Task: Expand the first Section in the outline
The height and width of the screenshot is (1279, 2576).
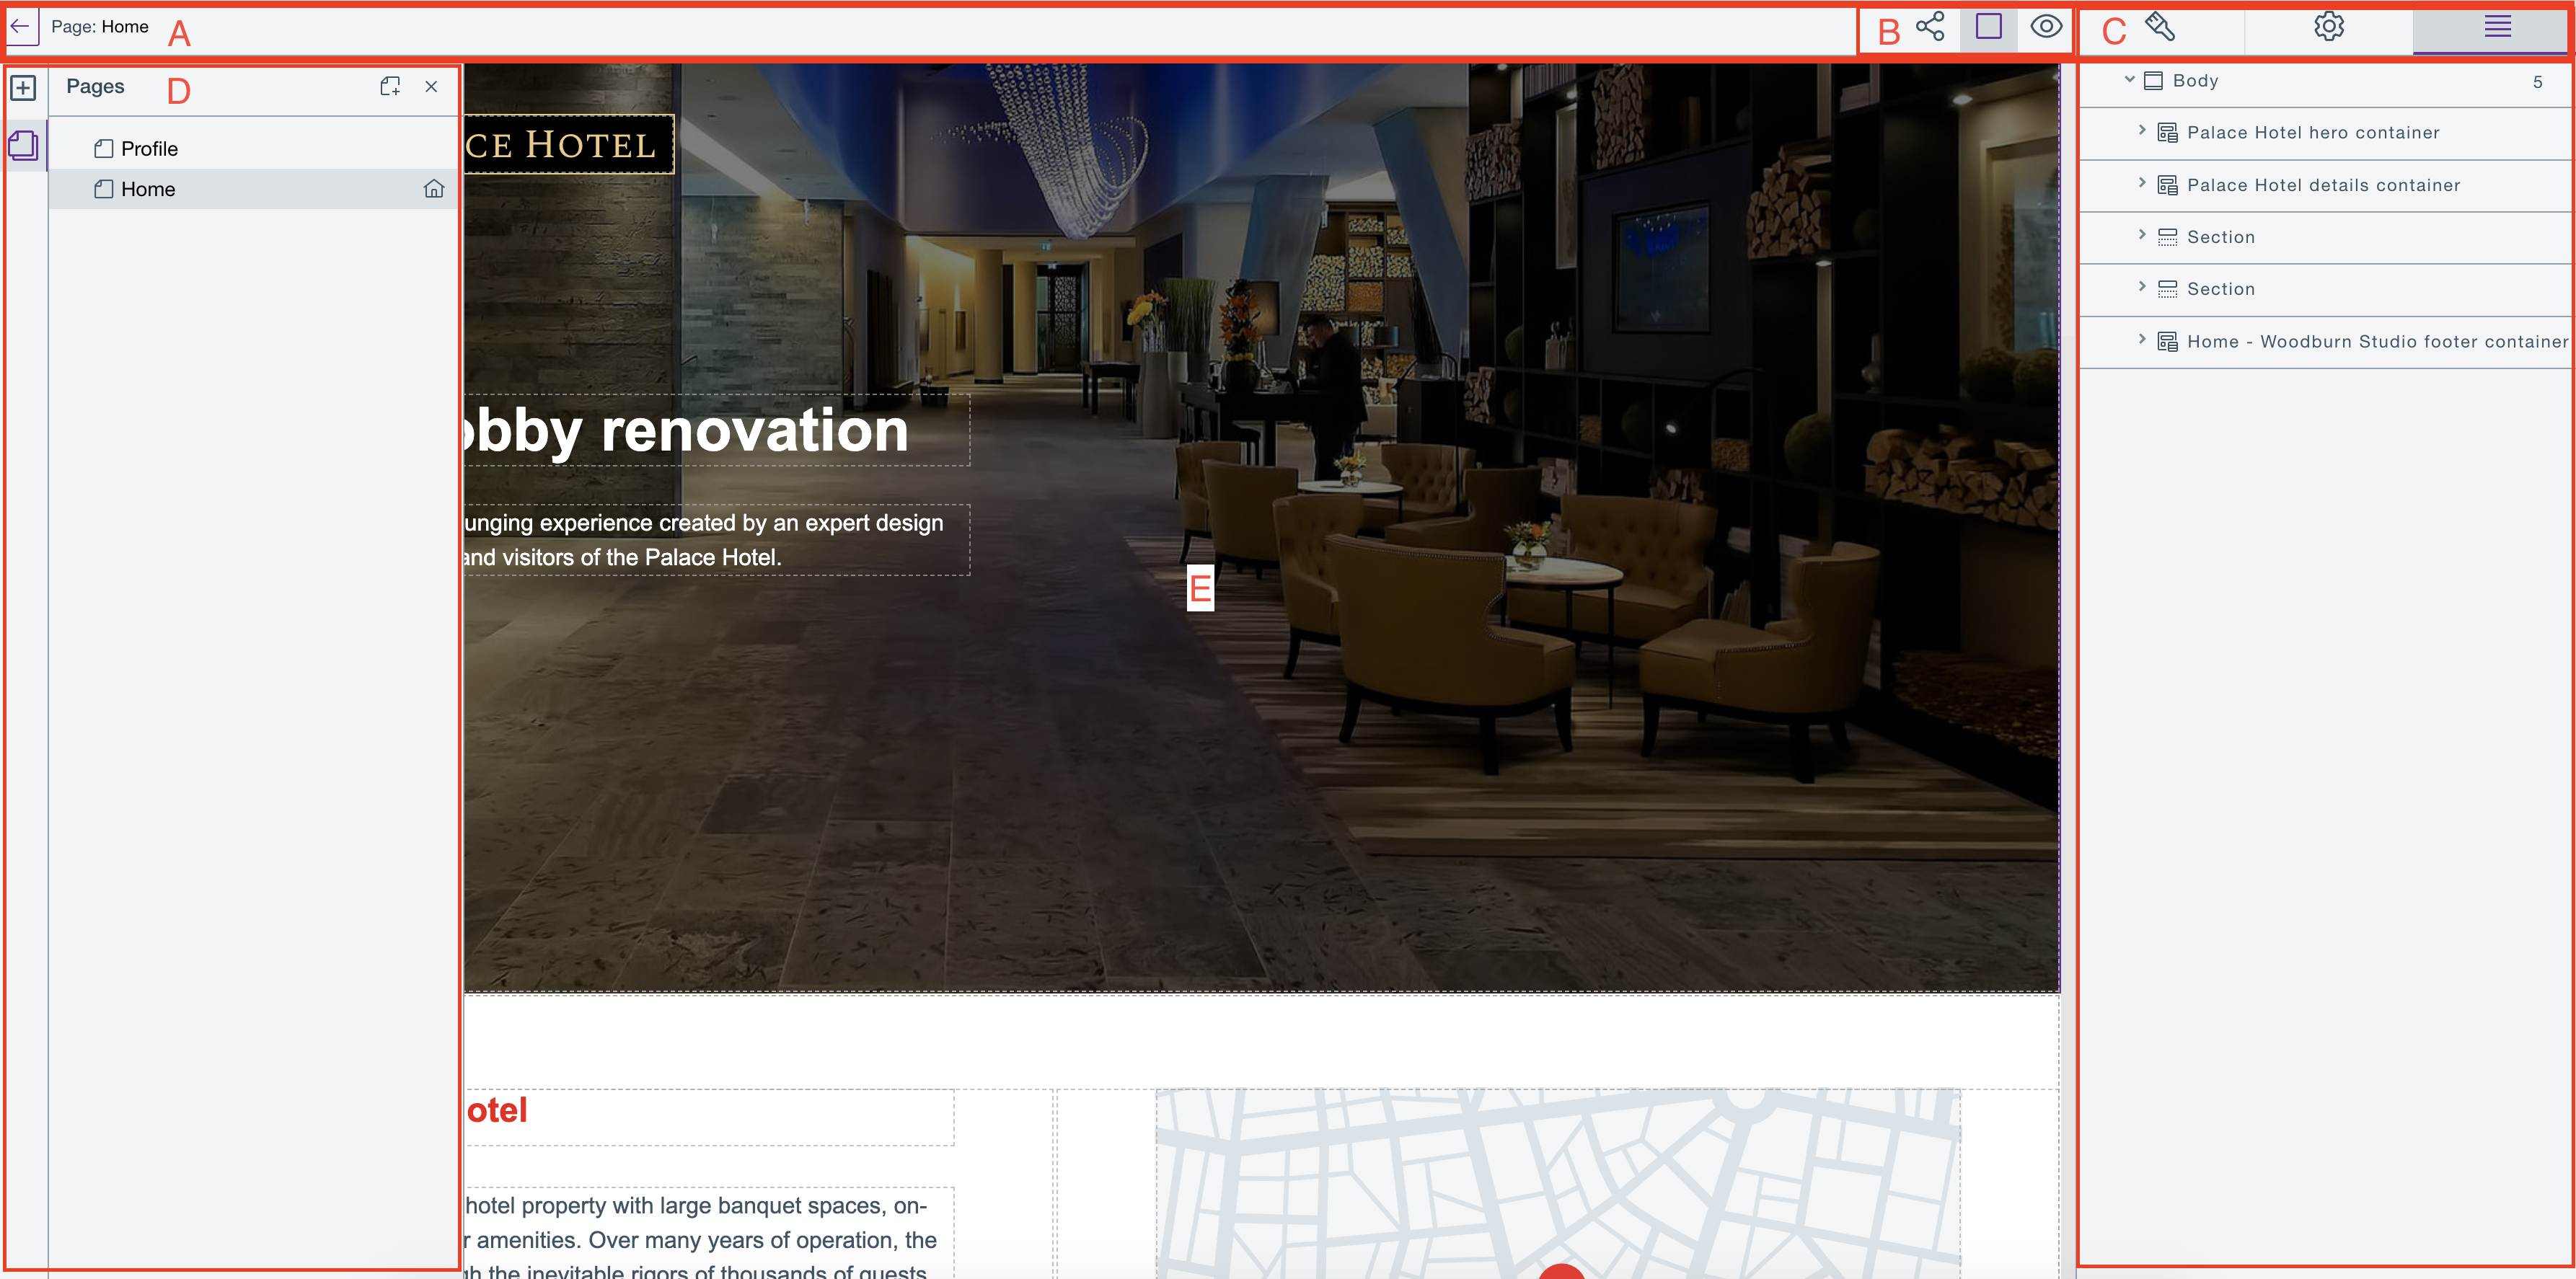Action: (x=2143, y=236)
